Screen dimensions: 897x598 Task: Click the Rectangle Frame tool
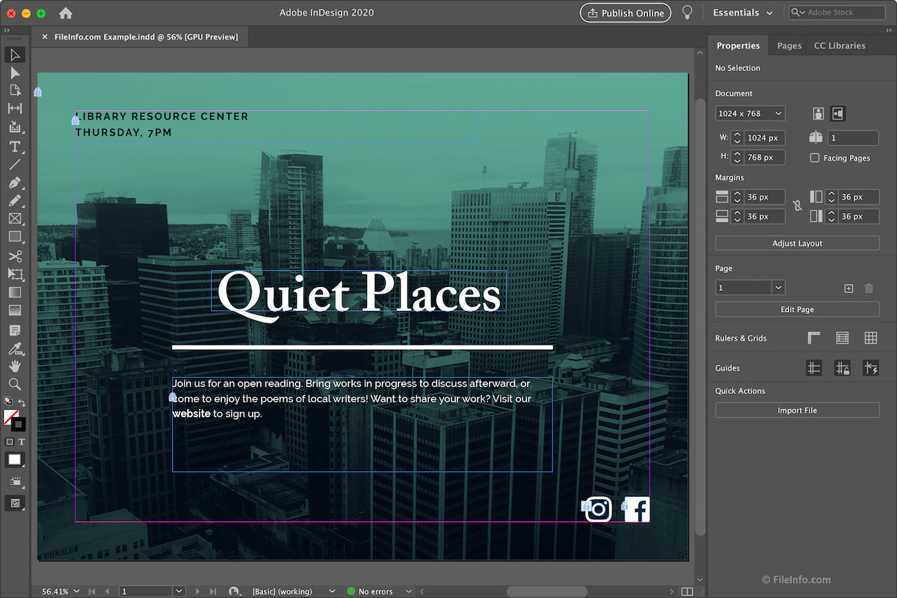(14, 219)
